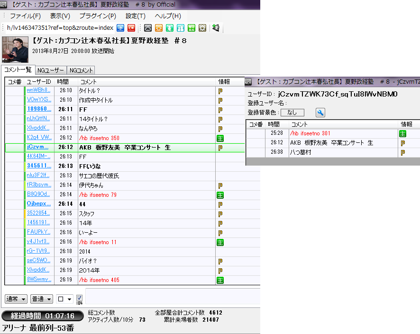This screenshot has height=334, width=420.
Task: Click the 登録背景色 なし color box
Action: pyautogui.click(x=292, y=113)
